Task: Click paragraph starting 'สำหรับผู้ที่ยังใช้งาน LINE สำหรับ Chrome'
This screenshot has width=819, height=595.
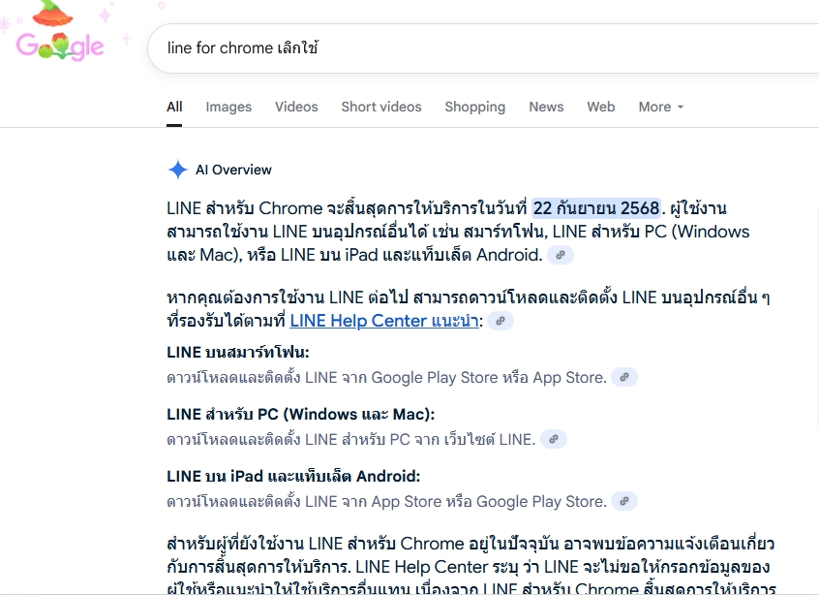Action: tap(471, 567)
